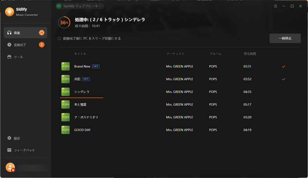This screenshot has width=308, height=178.
Task: Click the MP3 badge next to Brand New
Action: [x=96, y=67]
